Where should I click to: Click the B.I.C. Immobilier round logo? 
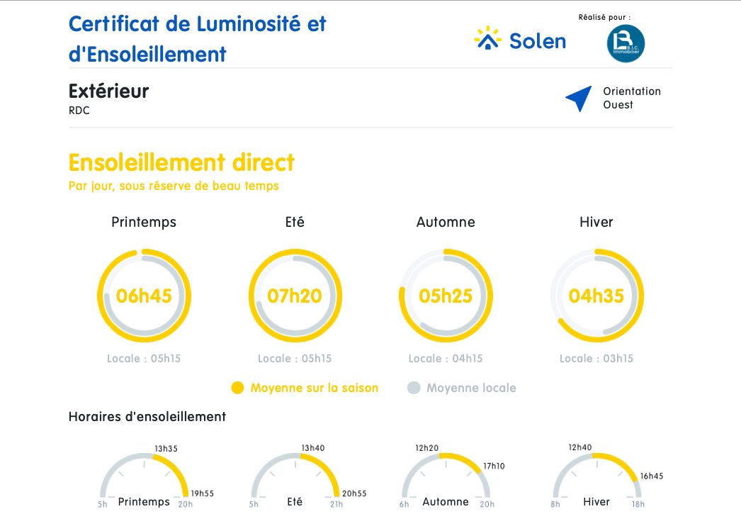pyautogui.click(x=626, y=44)
